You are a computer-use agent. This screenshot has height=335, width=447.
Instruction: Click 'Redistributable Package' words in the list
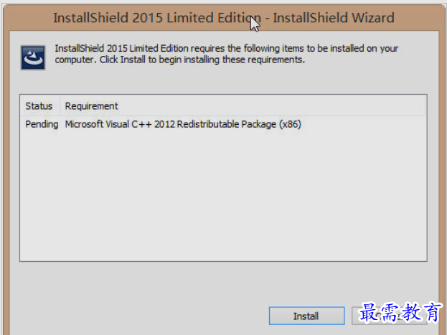[x=227, y=124]
